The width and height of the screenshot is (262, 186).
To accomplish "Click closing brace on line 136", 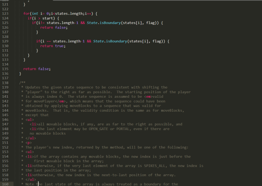I will click(x=20, y=73).
